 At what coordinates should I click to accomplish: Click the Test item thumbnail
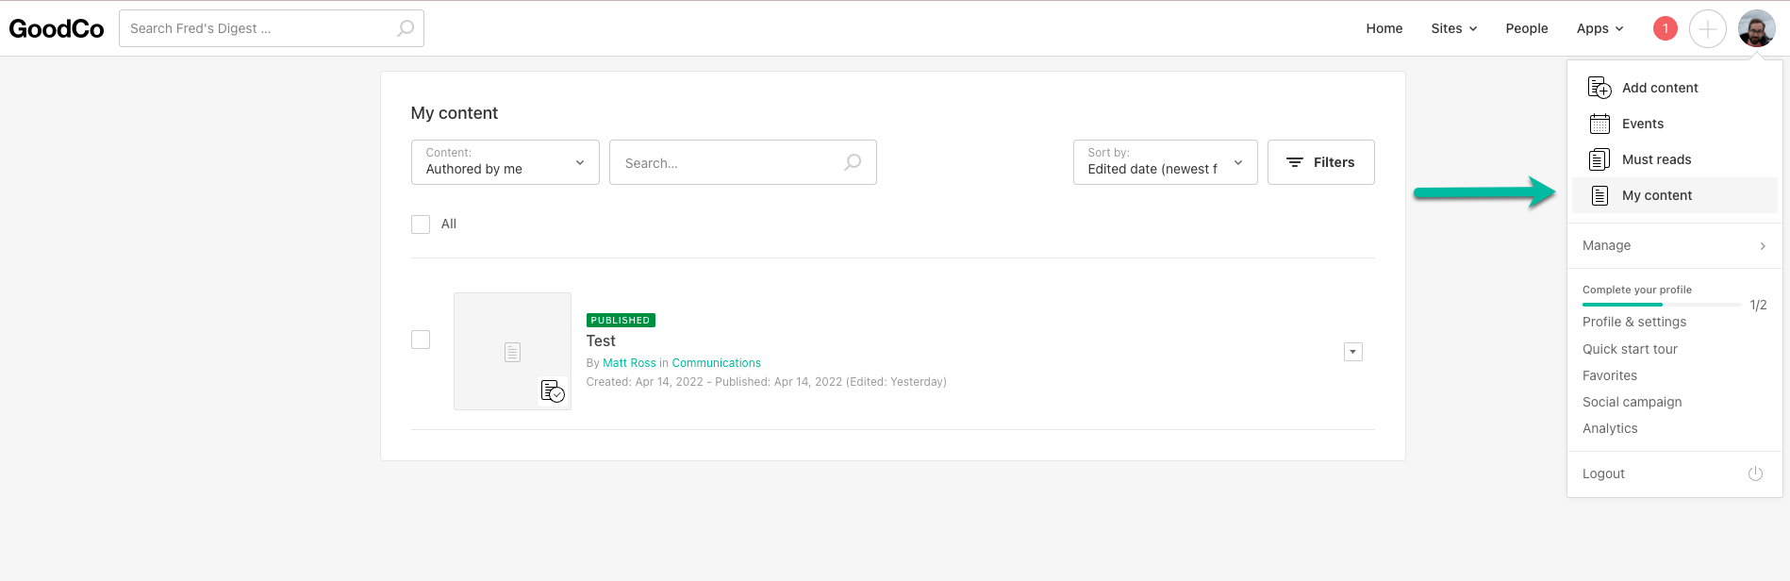point(512,351)
